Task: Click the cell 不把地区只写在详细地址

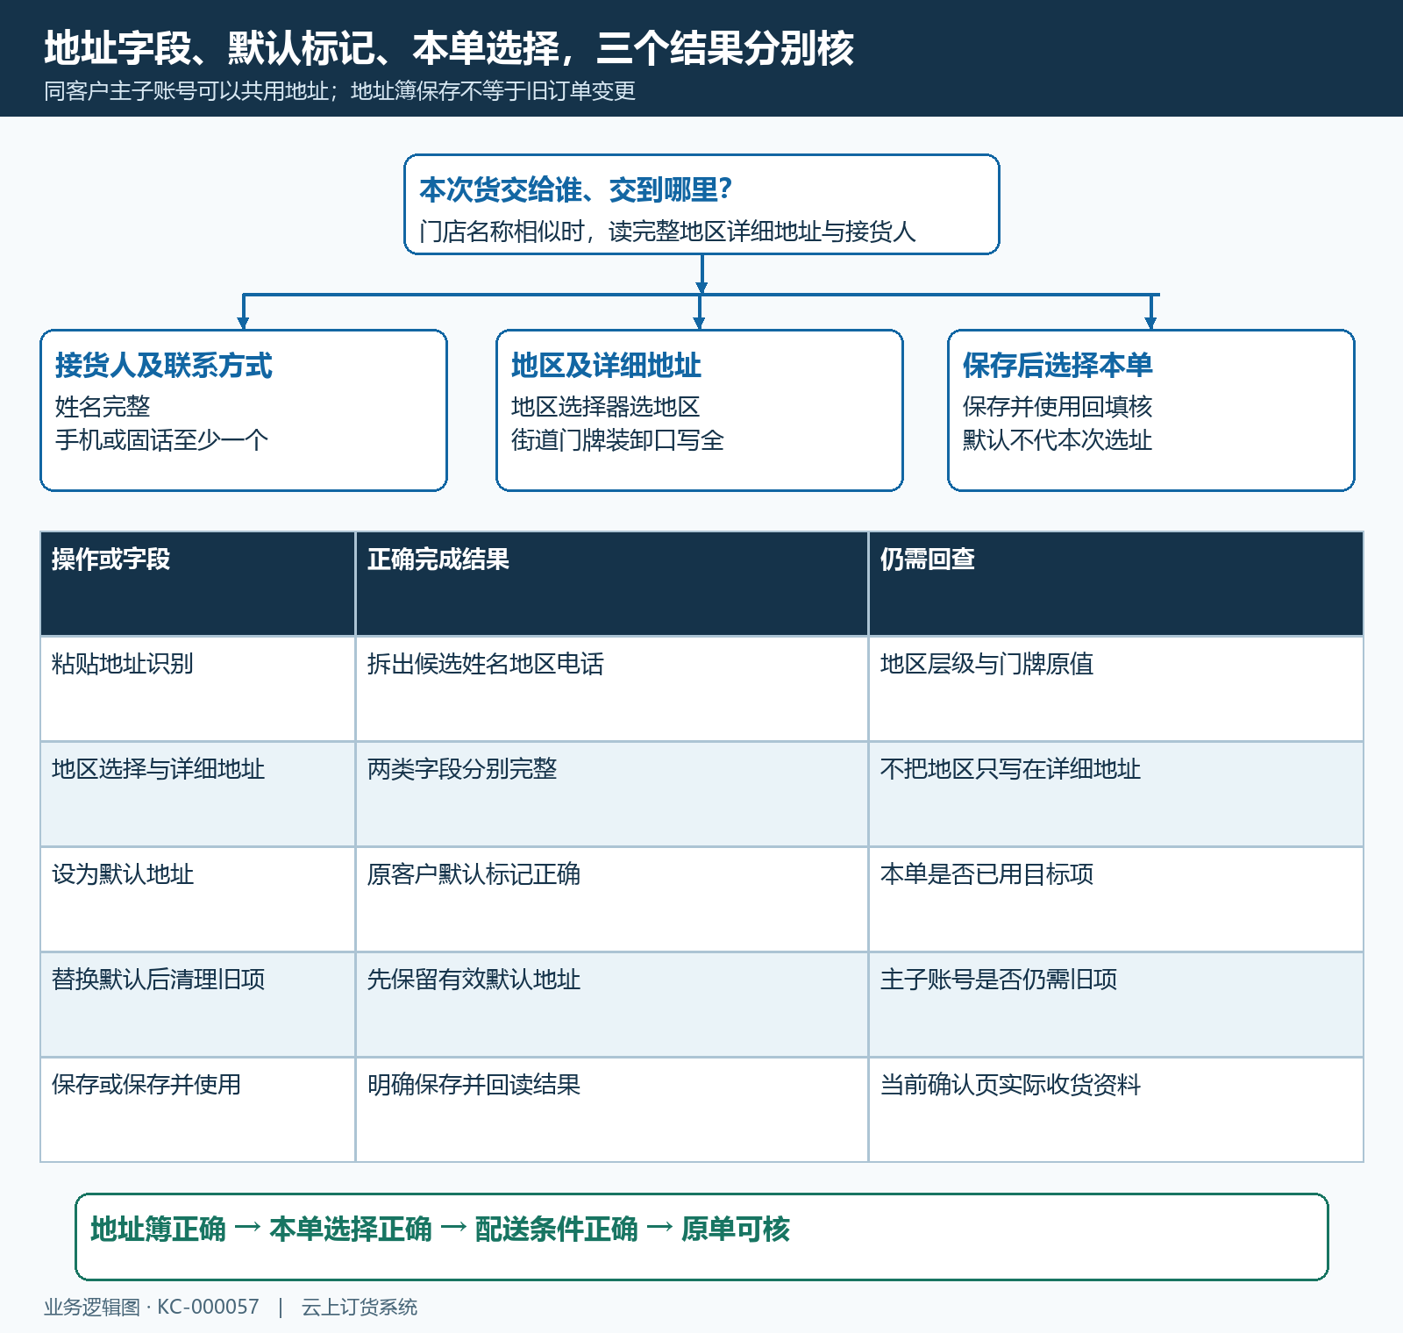Action: 1115,794
